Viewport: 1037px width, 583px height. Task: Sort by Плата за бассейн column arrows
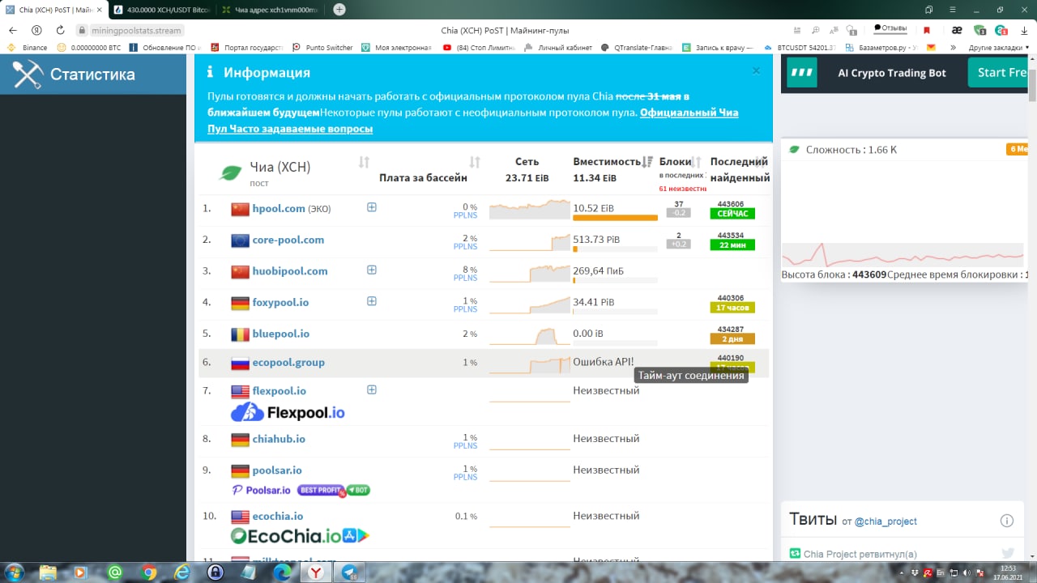pos(475,163)
